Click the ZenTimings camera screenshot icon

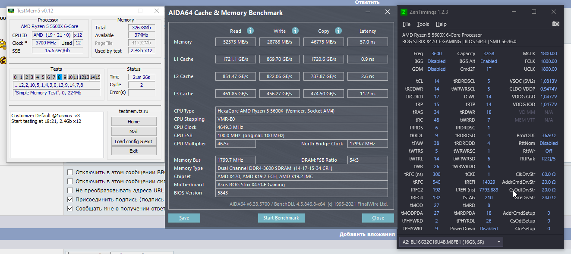(x=556, y=24)
